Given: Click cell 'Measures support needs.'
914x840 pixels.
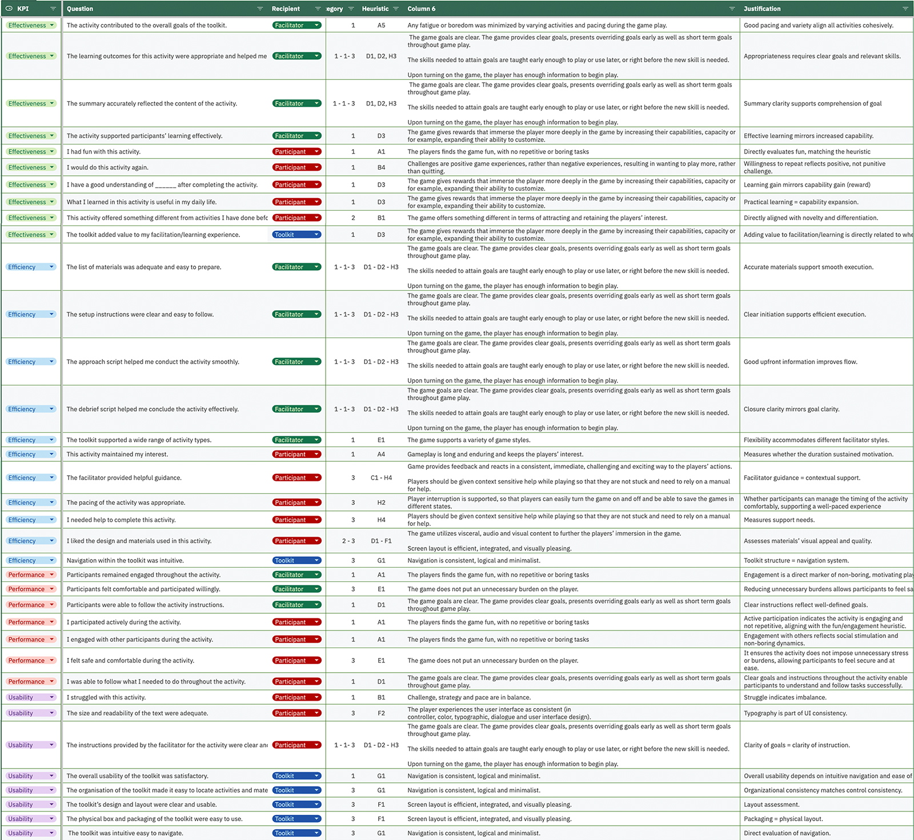Looking at the screenshot, I should tap(779, 520).
